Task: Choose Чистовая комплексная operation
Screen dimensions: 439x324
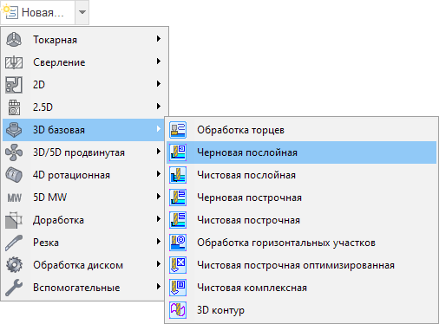Action: 301,288
